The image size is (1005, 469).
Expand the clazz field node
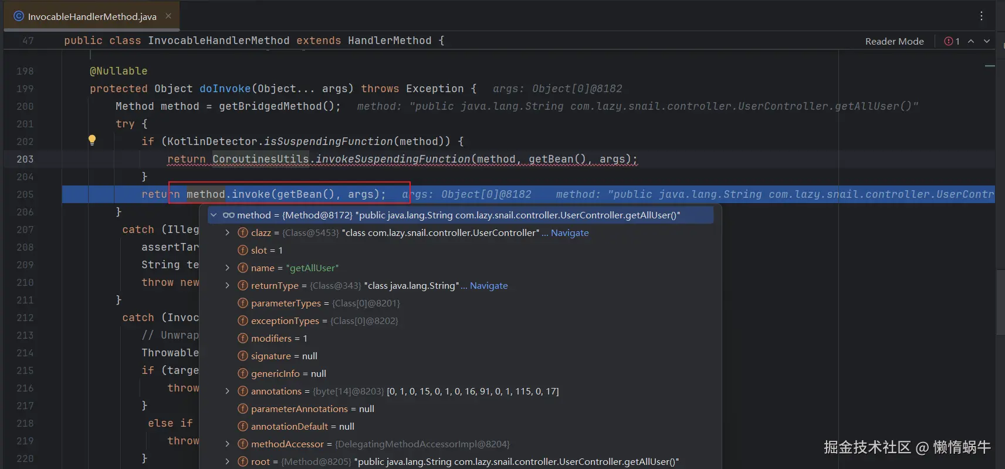(228, 233)
